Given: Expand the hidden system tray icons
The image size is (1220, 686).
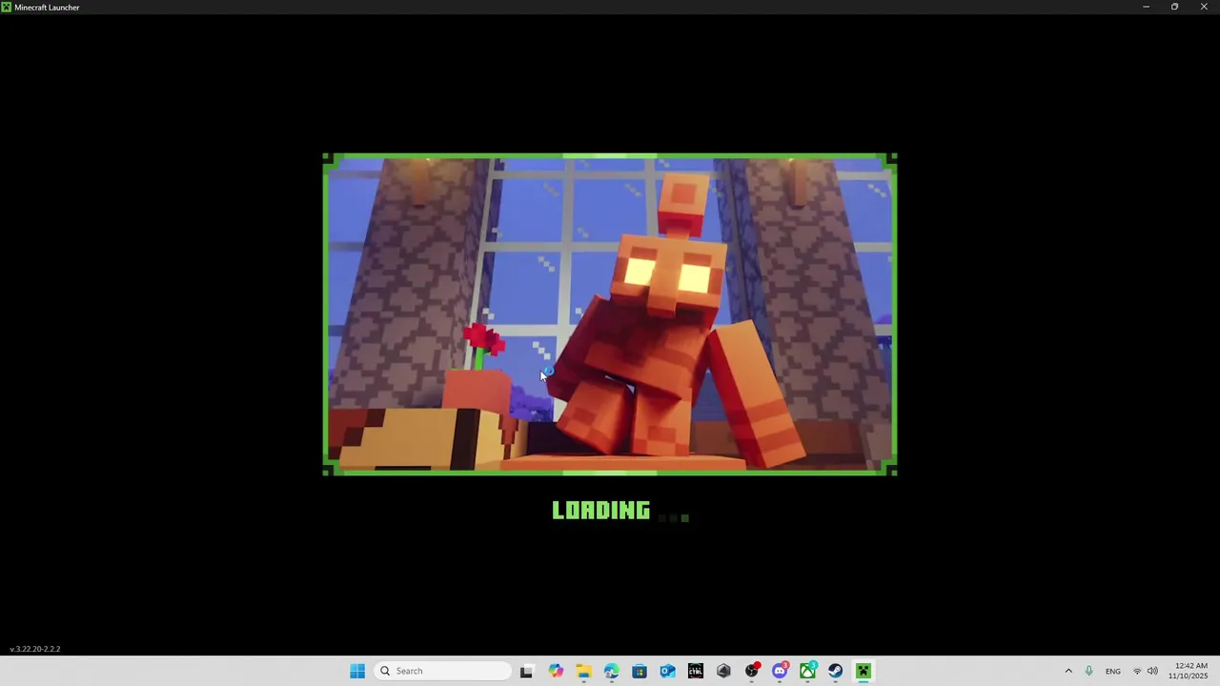Looking at the screenshot, I should [x=1068, y=671].
